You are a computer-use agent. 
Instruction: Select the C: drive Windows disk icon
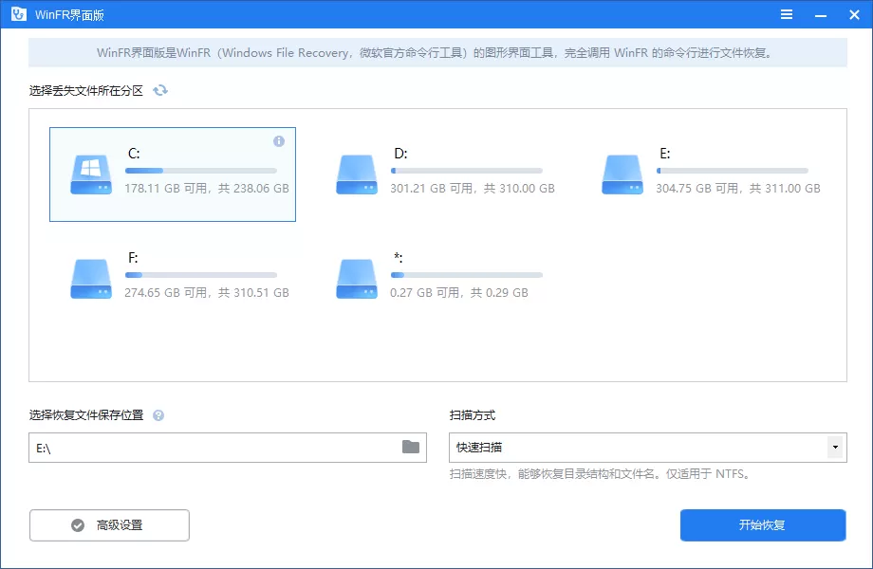pos(91,174)
